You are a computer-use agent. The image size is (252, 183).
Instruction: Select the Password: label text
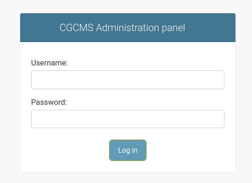coord(49,102)
